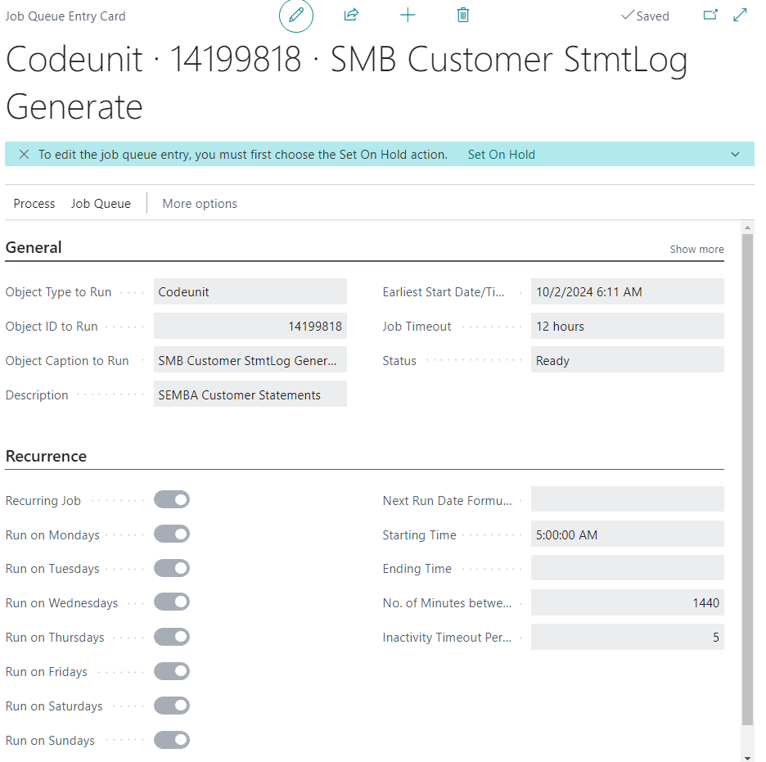Image resolution: width=766 pixels, height=762 pixels.
Task: Toggle the Recurring Job switch
Action: [x=172, y=500]
